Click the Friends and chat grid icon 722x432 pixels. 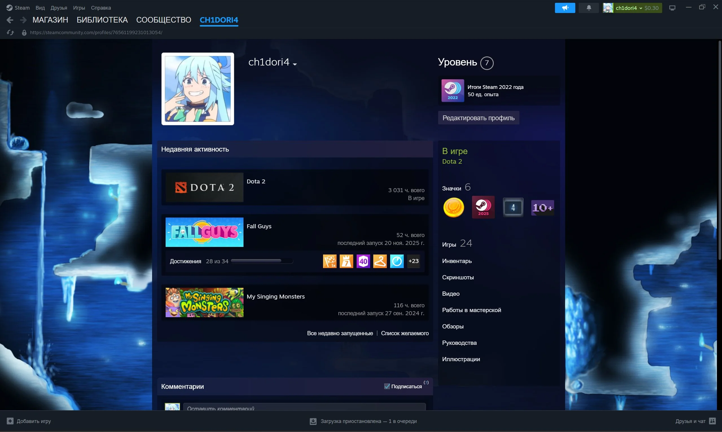[x=712, y=421]
